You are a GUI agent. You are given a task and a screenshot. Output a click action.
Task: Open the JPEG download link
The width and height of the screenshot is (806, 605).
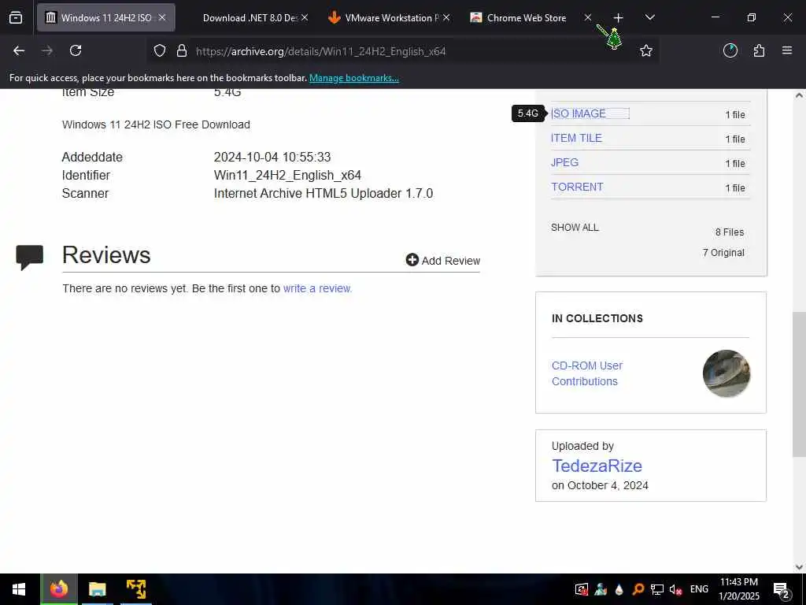point(564,162)
